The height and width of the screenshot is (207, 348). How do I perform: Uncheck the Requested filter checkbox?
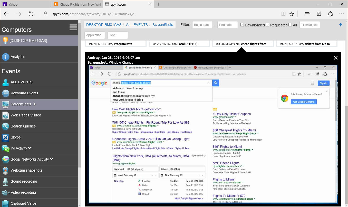pos(268,25)
